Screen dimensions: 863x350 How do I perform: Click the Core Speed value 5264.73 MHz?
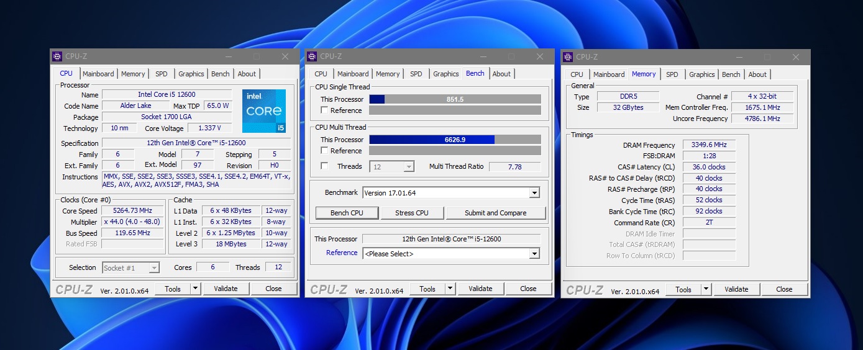pyautogui.click(x=132, y=211)
